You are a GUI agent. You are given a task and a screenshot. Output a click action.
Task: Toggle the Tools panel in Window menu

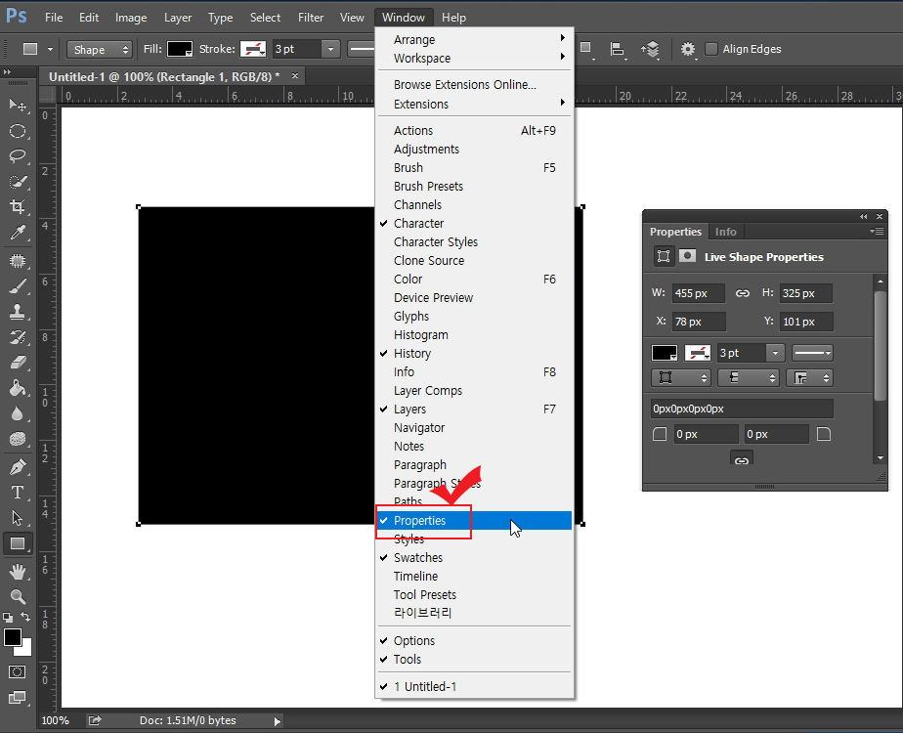tap(475, 660)
